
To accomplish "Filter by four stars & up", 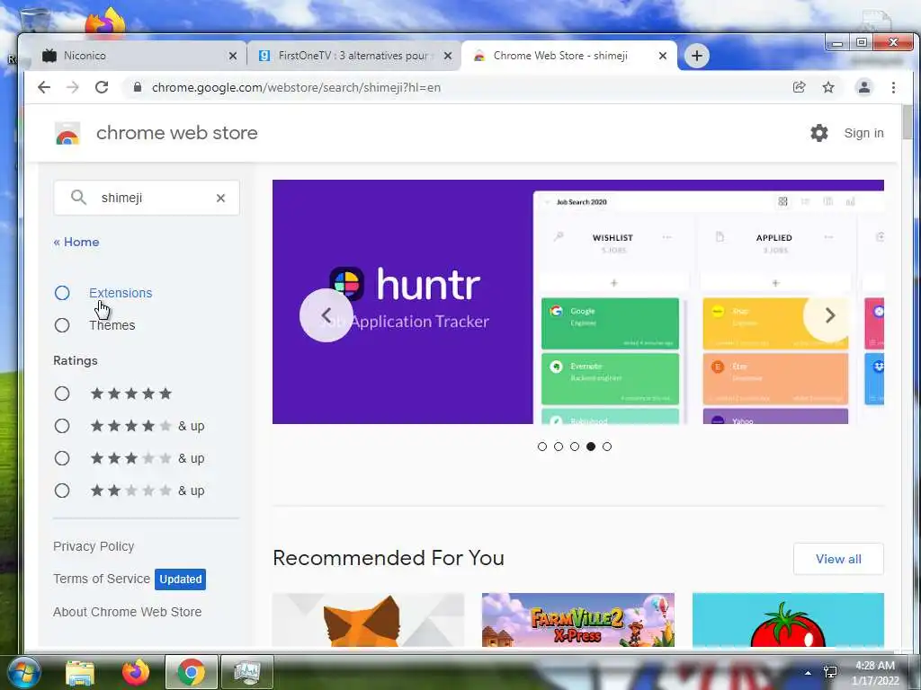I will coord(62,426).
